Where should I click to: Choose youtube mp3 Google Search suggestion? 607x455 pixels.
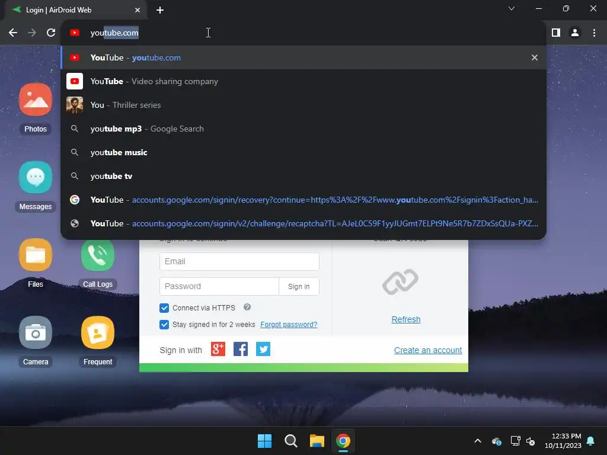click(303, 129)
